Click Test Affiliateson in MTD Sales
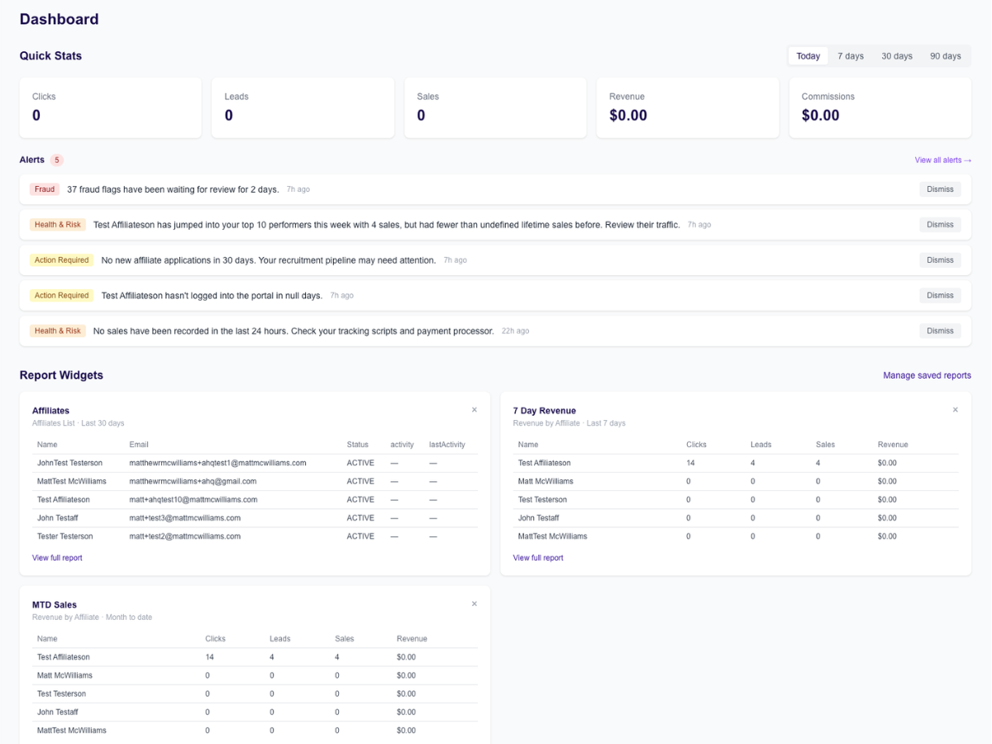This screenshot has width=992, height=744. [64, 657]
